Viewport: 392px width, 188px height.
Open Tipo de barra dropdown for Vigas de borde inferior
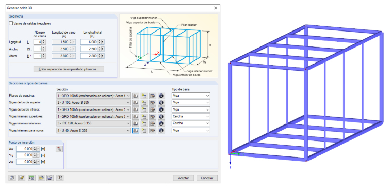point(191,109)
